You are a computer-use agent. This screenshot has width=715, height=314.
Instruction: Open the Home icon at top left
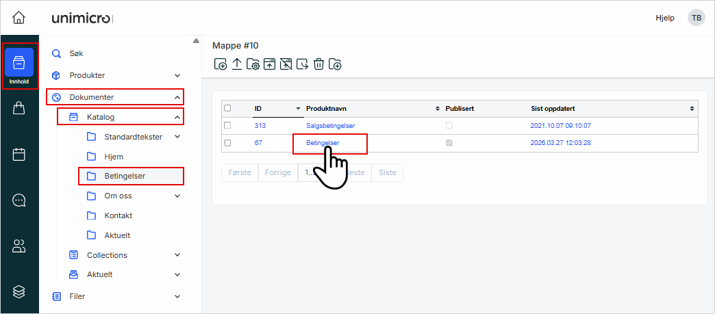click(x=19, y=18)
